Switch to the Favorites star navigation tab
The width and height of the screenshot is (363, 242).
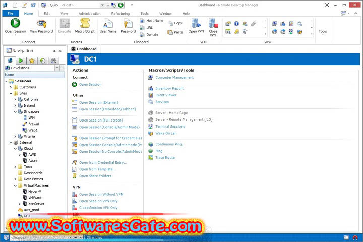coord(32,60)
